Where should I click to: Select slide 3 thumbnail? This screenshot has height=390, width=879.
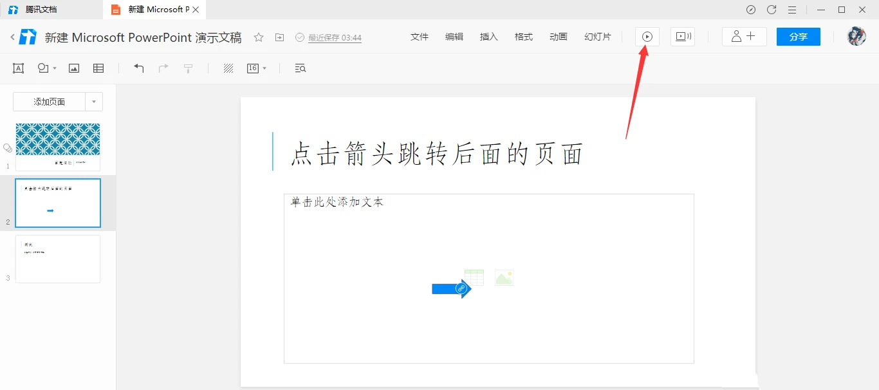pyautogui.click(x=58, y=259)
